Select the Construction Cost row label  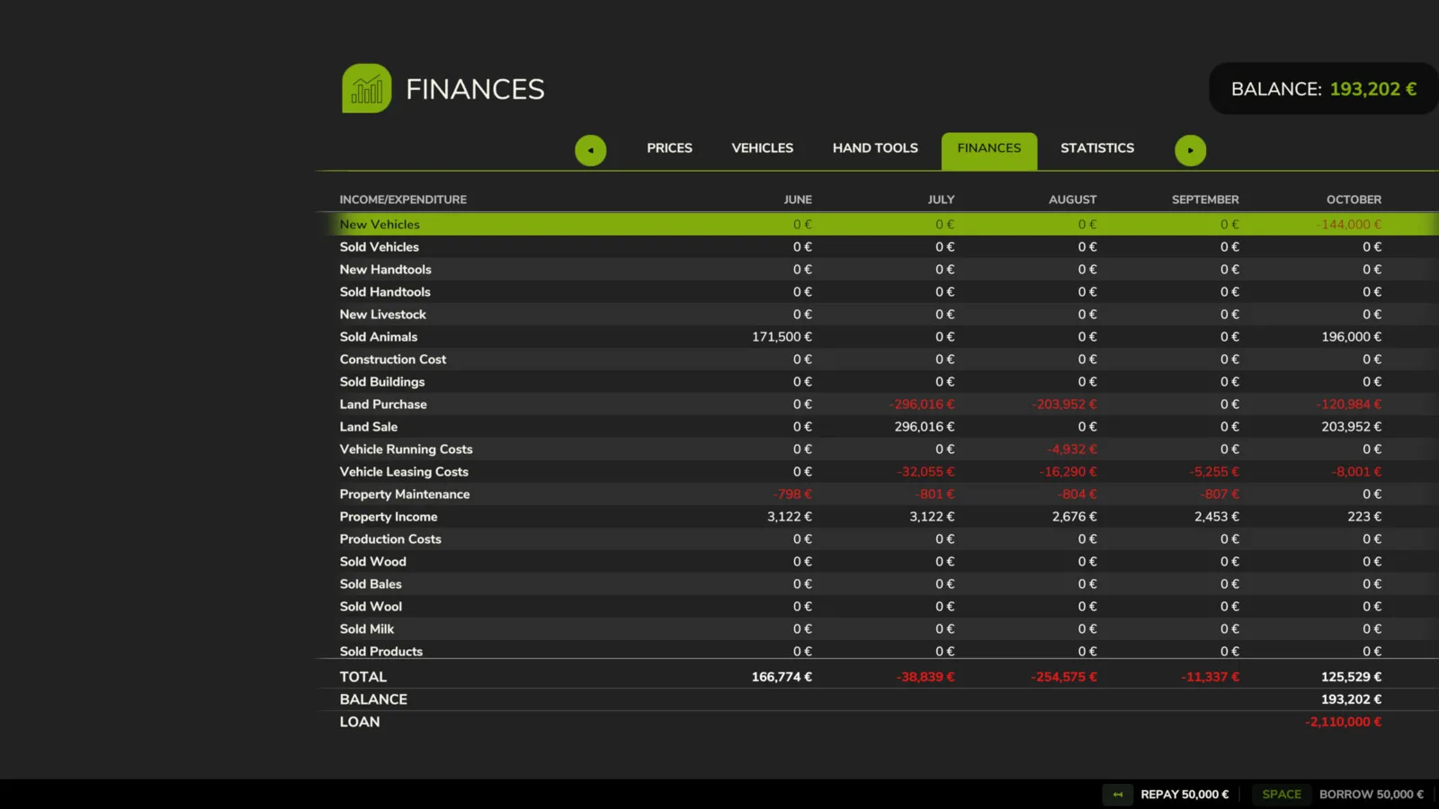(x=393, y=360)
